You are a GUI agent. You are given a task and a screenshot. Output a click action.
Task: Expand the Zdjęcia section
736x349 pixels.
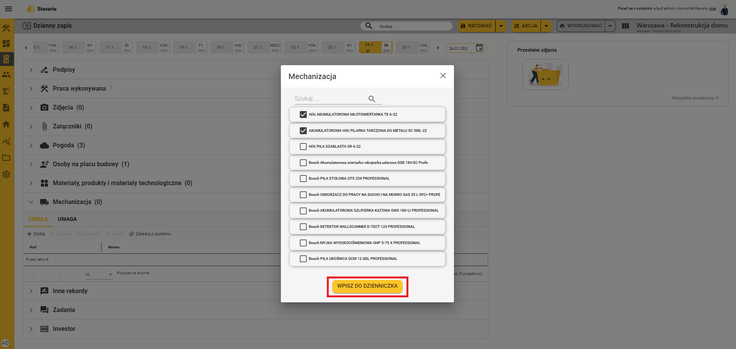31,108
